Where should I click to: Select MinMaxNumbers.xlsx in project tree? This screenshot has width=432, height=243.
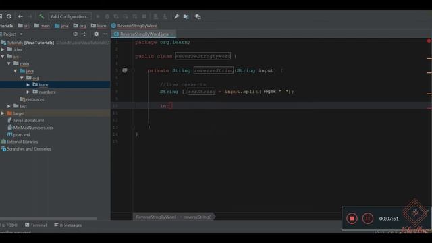pos(30,128)
